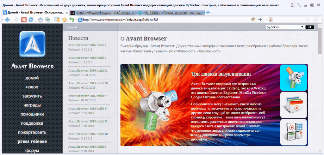Go to home page via house icon
The width and height of the screenshot is (324, 155).
41,20
